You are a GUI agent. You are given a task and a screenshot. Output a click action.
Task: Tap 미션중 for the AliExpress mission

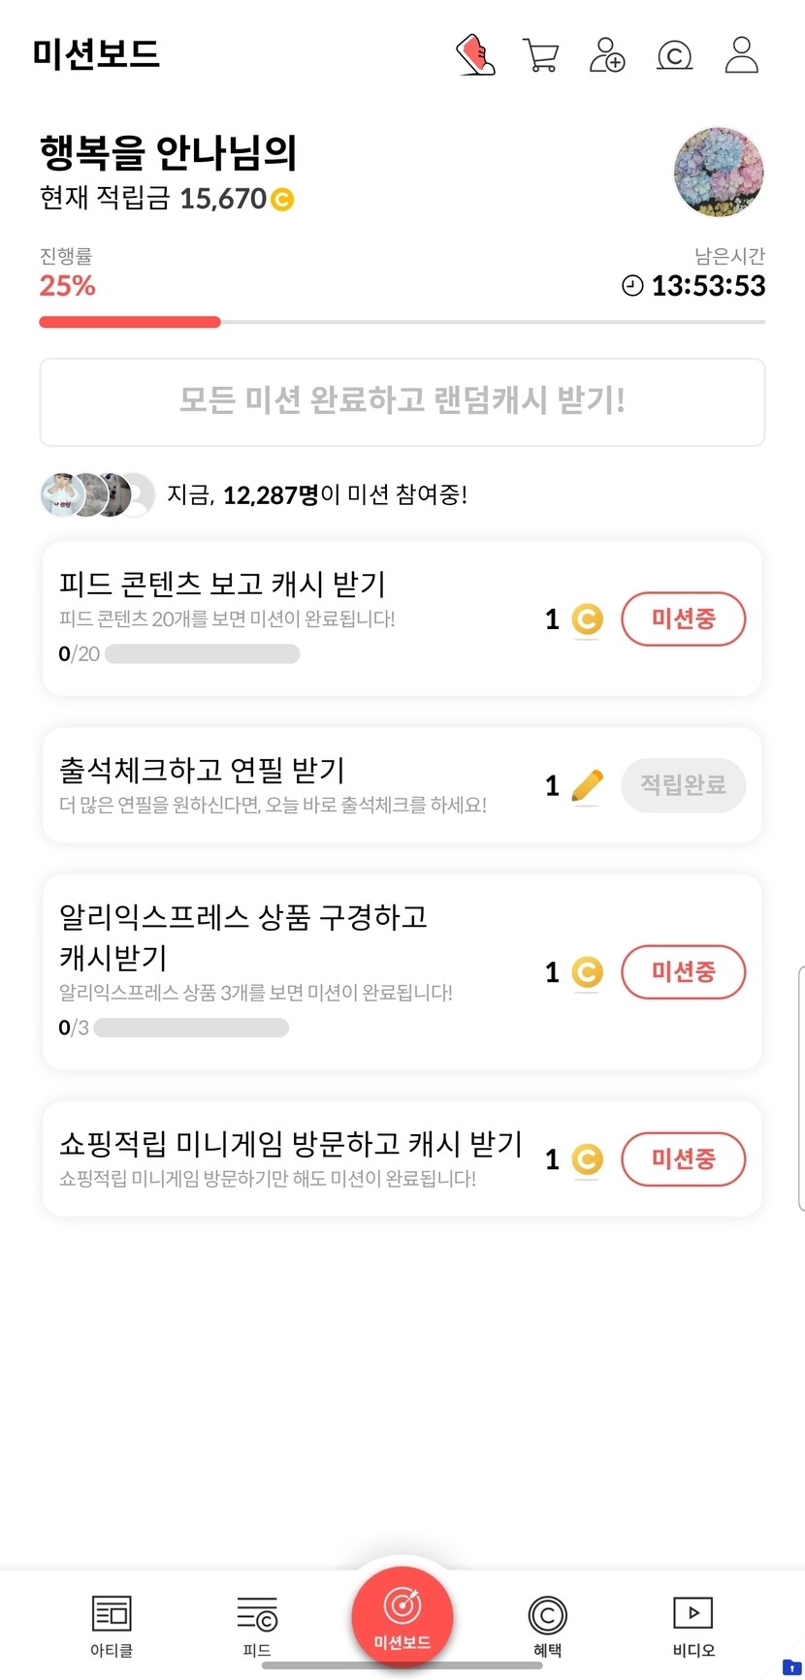click(x=683, y=971)
